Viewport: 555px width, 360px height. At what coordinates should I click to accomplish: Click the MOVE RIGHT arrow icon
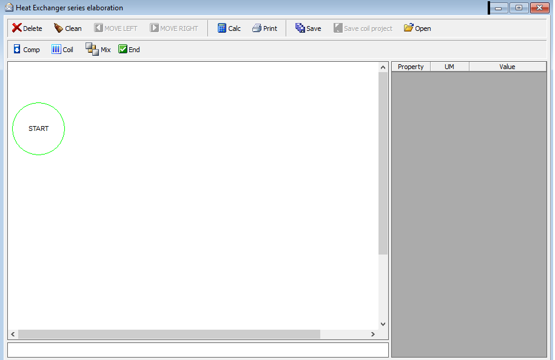tap(154, 28)
